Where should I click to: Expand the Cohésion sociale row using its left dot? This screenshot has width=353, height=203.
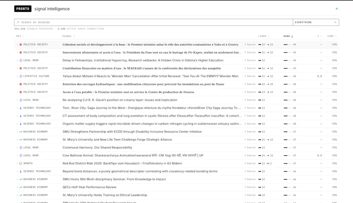coord(17,44)
